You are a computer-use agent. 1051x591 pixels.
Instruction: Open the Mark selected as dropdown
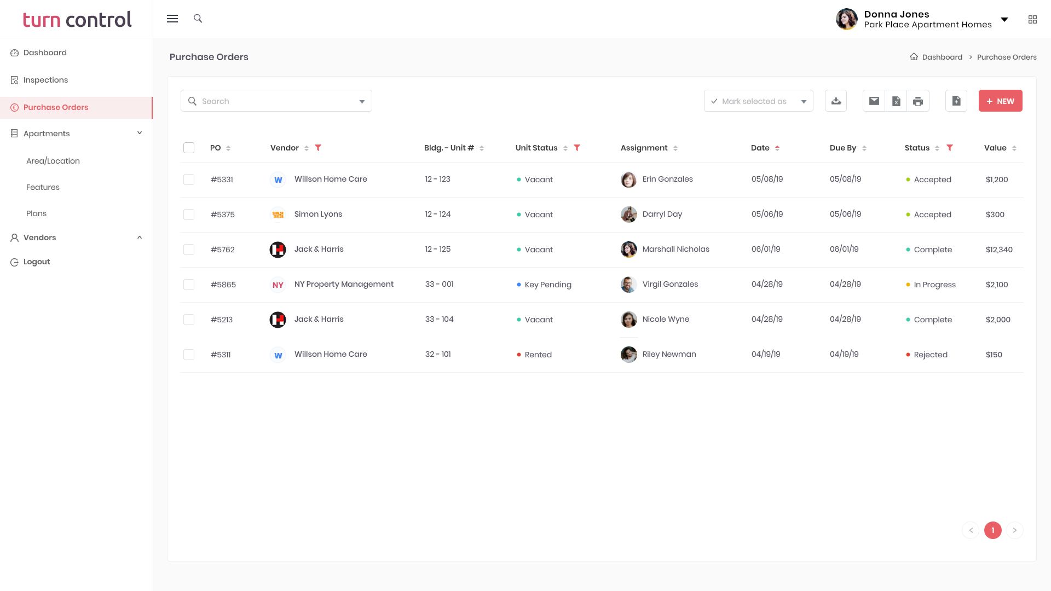point(758,101)
